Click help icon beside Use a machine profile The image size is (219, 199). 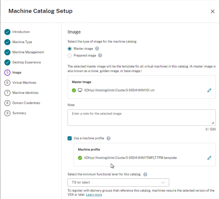click(108, 138)
